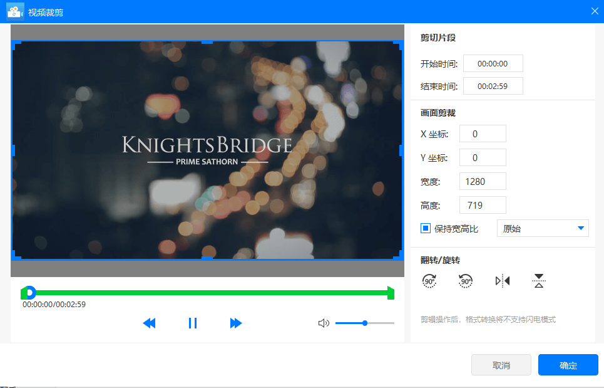Click the 确定 confirm button
Image resolution: width=604 pixels, height=388 pixels.
point(568,365)
